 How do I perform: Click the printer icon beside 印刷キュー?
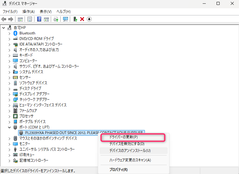click(15, 155)
